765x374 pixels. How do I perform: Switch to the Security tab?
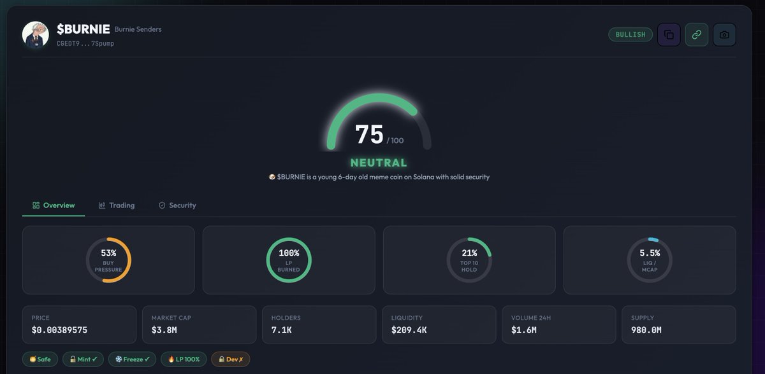pos(177,205)
